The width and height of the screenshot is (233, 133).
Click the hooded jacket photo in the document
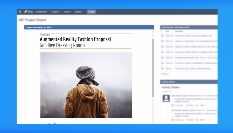coord(86,85)
